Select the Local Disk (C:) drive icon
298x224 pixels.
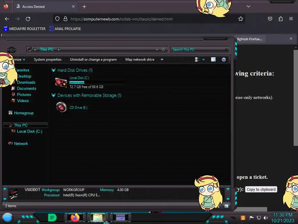[x=61, y=83]
